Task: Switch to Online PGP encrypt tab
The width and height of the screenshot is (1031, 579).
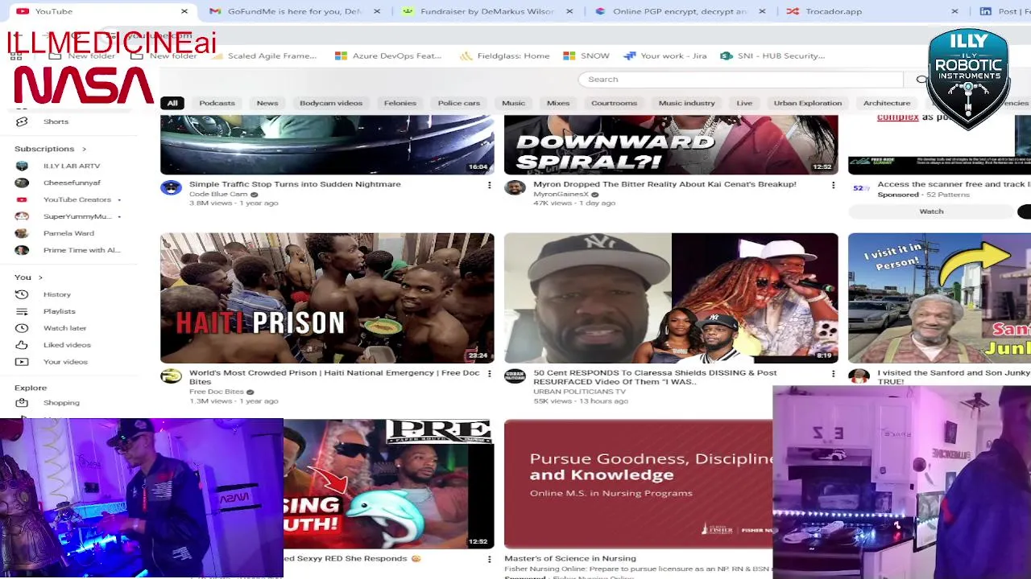Action: pos(680,11)
